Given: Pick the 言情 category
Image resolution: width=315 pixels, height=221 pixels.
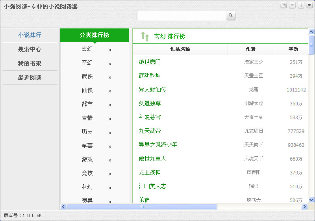Looking at the screenshot, I should pos(87,118).
